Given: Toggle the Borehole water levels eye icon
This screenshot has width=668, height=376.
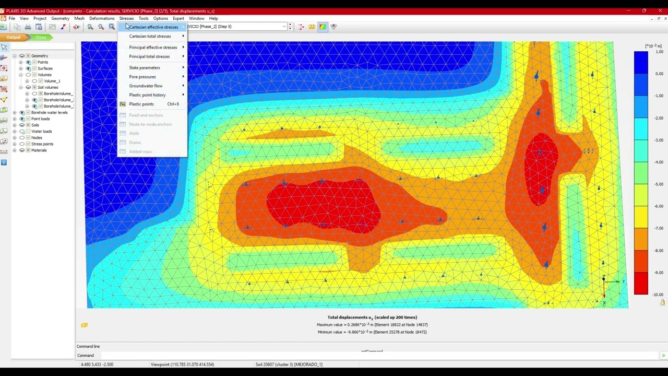Looking at the screenshot, I should [x=22, y=112].
